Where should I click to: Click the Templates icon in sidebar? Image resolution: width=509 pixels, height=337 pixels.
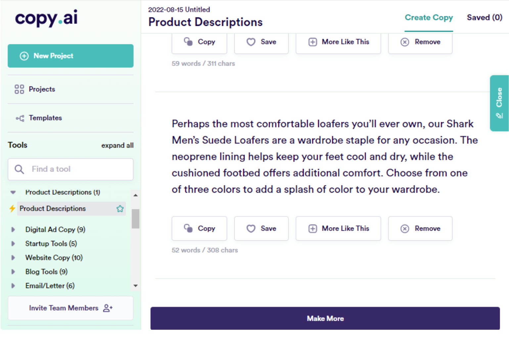click(20, 118)
